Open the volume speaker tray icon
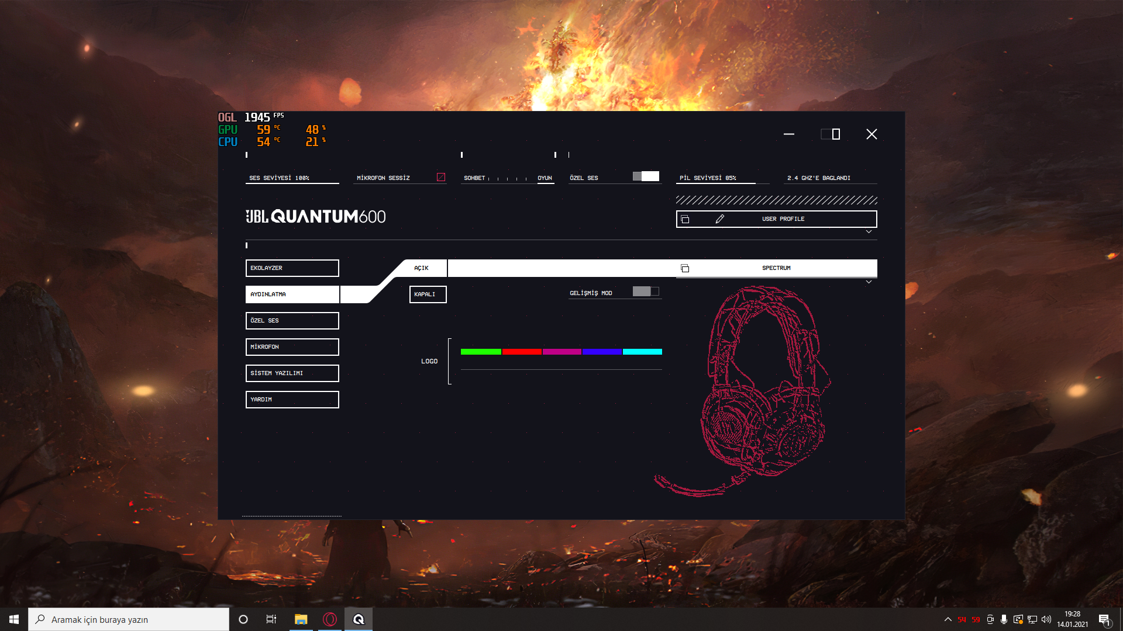Image resolution: width=1123 pixels, height=631 pixels. coord(1046,619)
